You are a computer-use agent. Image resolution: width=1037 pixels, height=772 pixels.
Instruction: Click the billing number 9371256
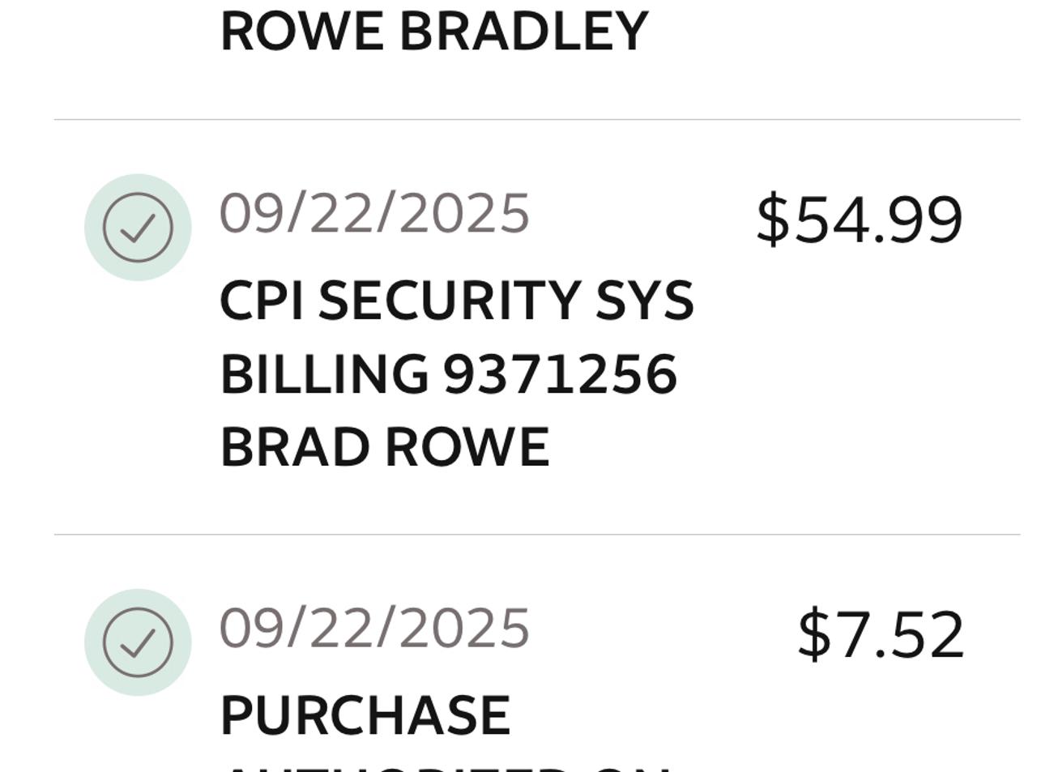560,375
